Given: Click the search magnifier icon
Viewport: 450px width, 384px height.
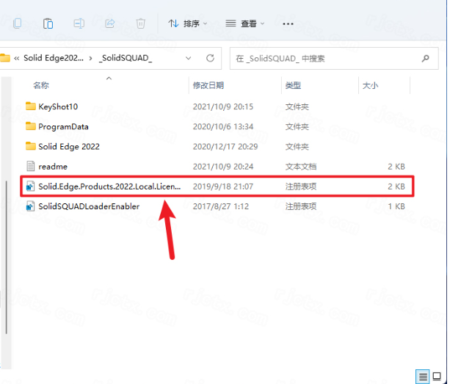Looking at the screenshot, I should click(x=425, y=58).
